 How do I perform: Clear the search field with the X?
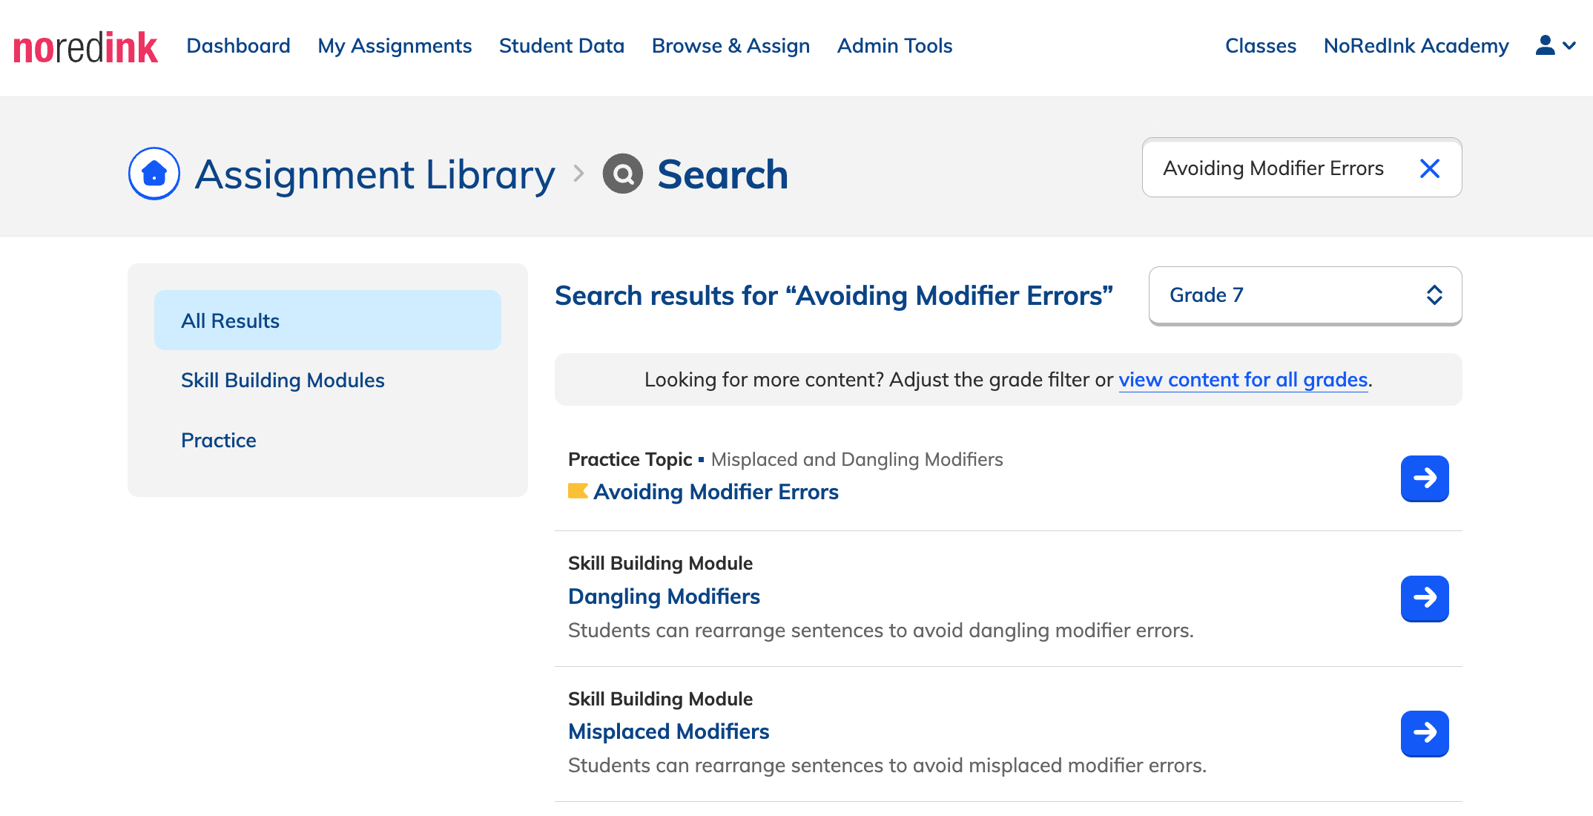(1430, 168)
